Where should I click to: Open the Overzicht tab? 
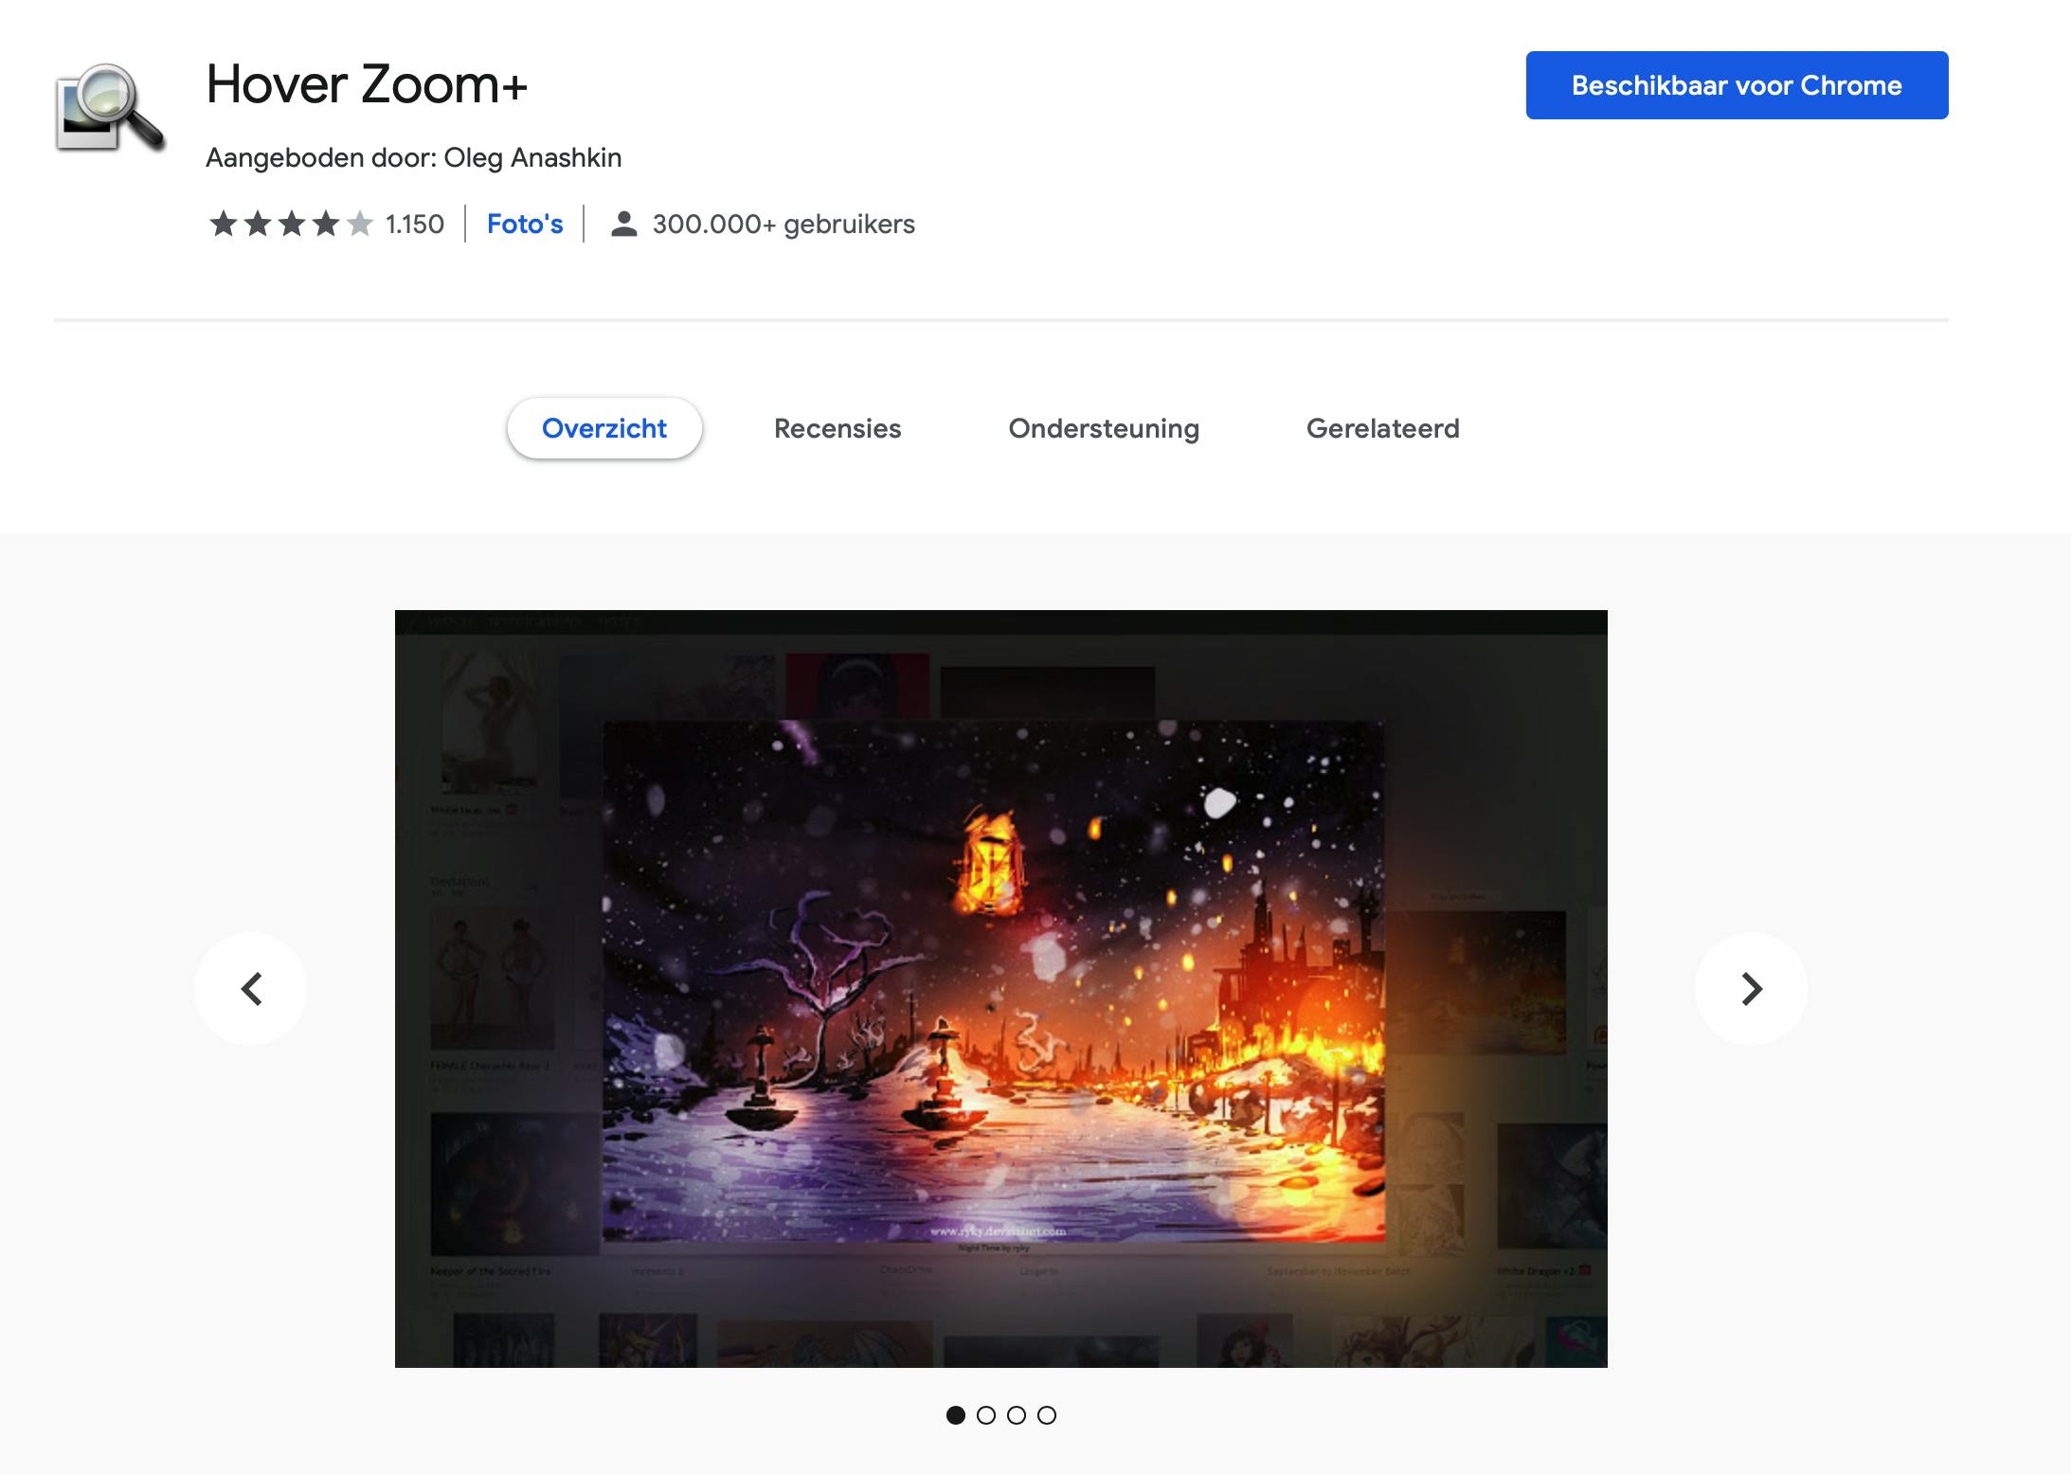[604, 428]
